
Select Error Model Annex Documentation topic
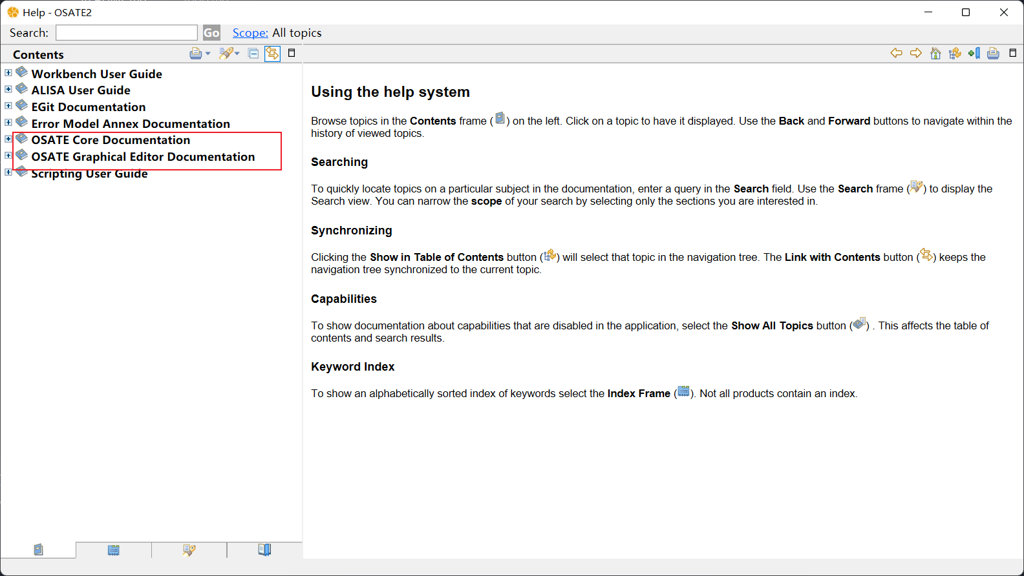click(131, 124)
